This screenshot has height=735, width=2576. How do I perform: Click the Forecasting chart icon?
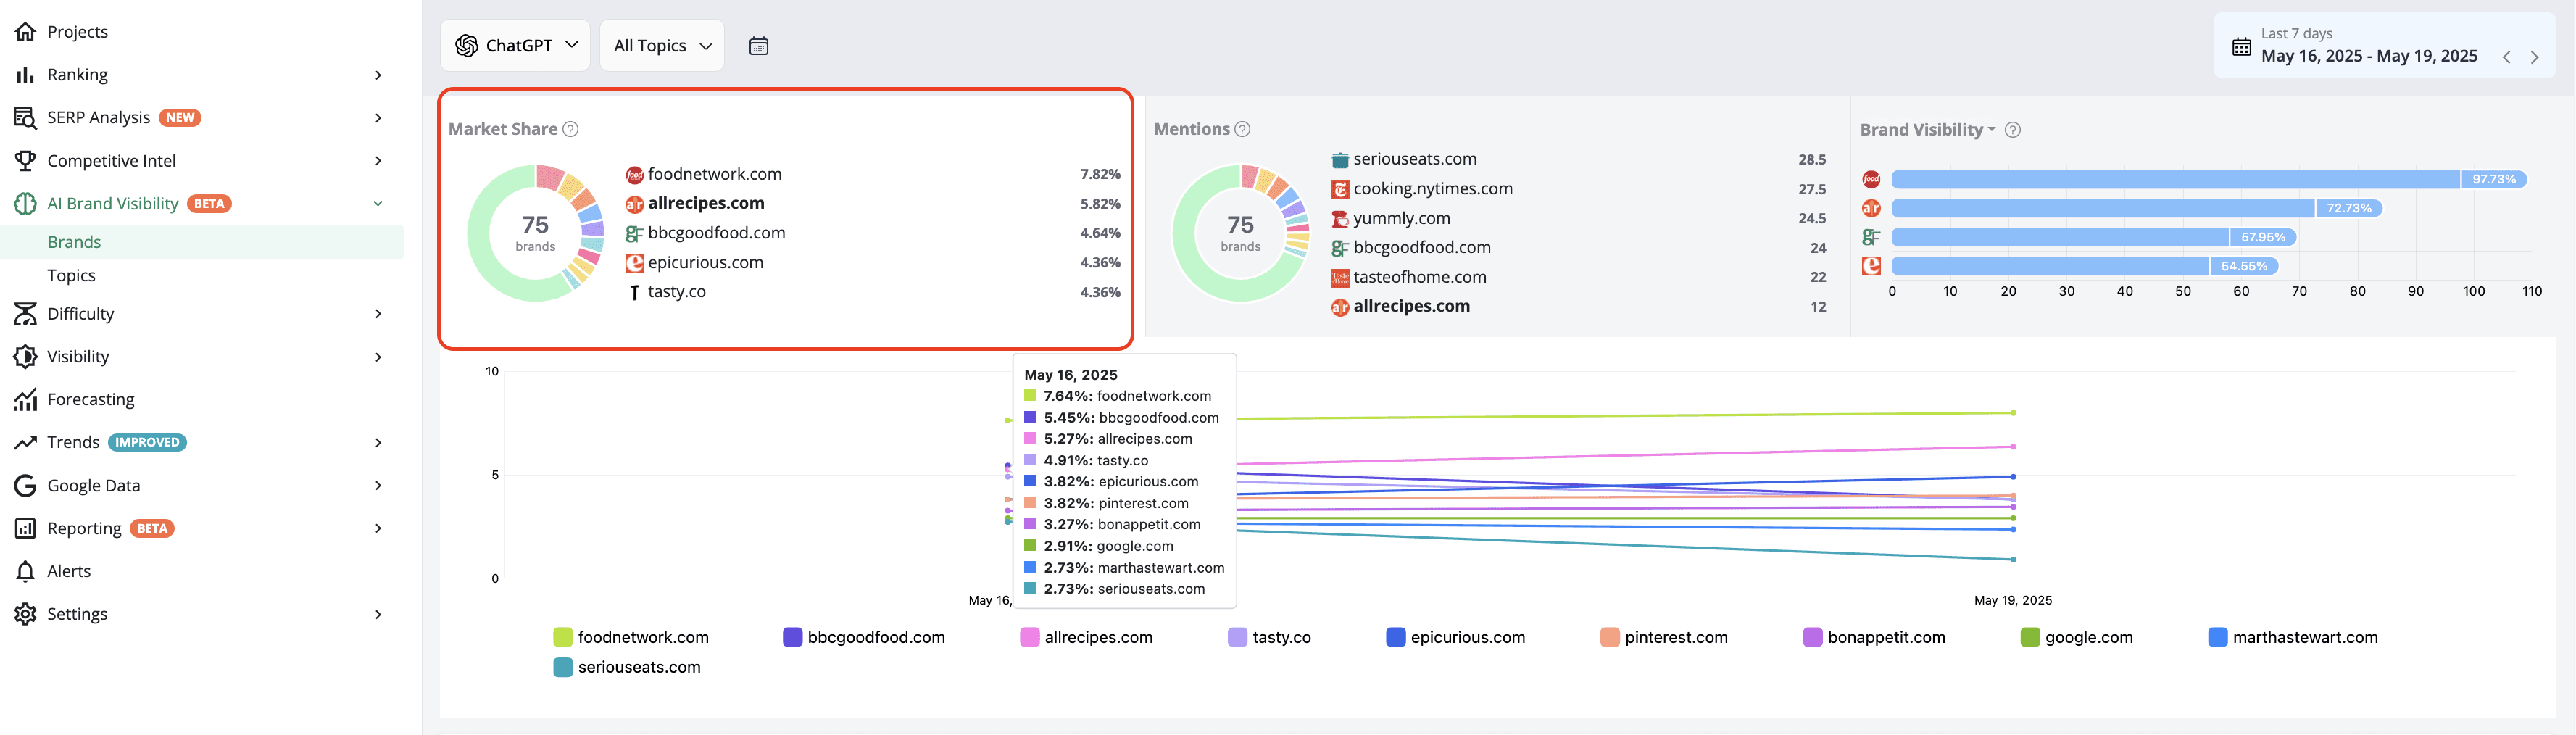[x=25, y=400]
